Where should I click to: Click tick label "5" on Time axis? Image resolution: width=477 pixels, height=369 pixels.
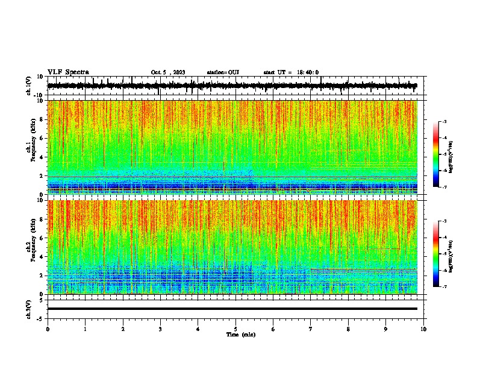pyautogui.click(x=235, y=329)
